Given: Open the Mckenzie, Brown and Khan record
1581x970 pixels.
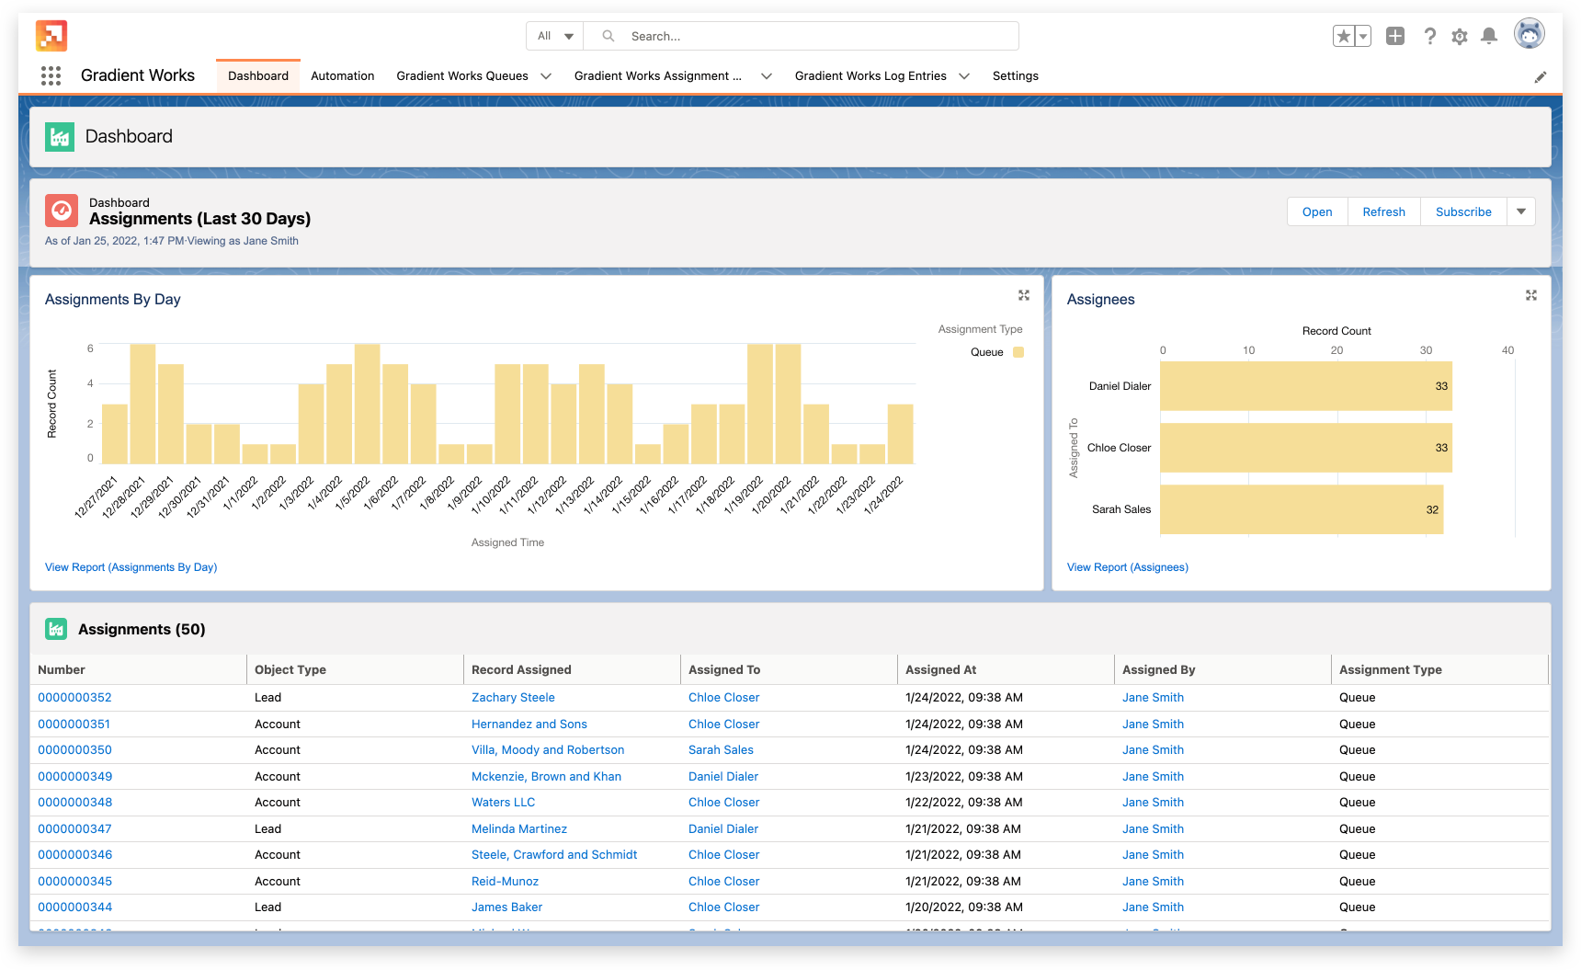Looking at the screenshot, I should [546, 777].
